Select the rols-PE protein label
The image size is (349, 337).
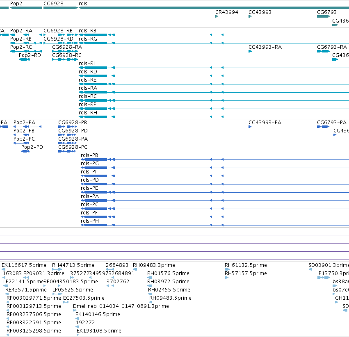pos(89,189)
